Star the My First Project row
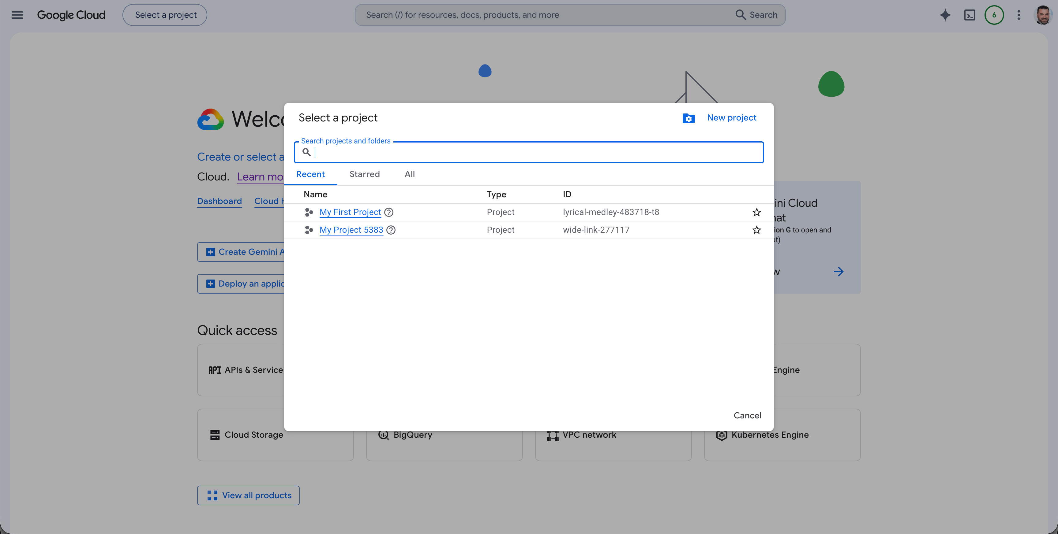The width and height of the screenshot is (1058, 534). pyautogui.click(x=756, y=212)
